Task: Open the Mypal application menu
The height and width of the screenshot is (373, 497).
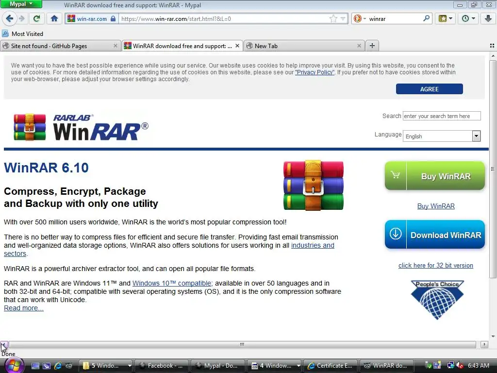Action: tap(21, 4)
